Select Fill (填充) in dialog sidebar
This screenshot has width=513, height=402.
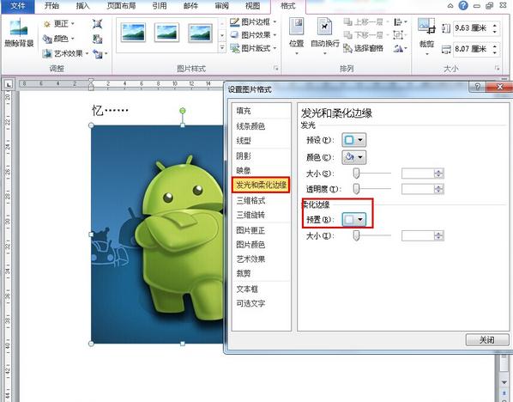pos(244,111)
